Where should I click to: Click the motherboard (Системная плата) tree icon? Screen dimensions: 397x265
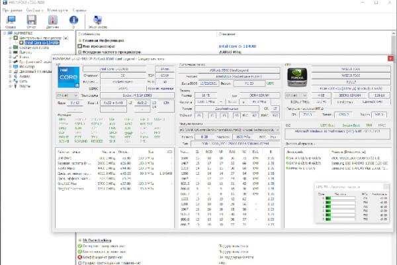(16, 48)
